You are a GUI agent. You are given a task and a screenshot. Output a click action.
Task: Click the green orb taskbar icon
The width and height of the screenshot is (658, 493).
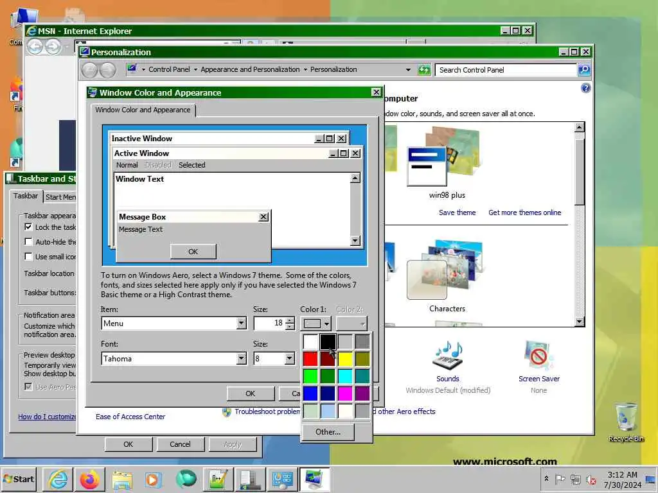click(x=186, y=479)
